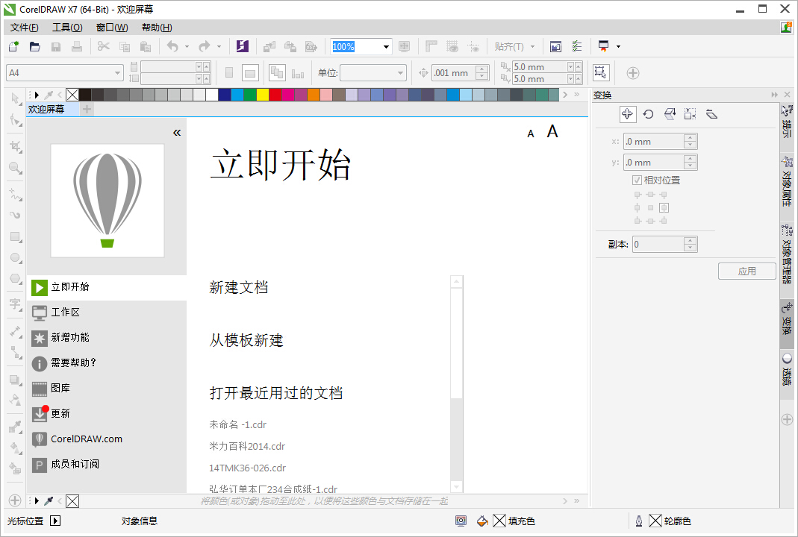The height and width of the screenshot is (537, 798).
Task: Select the top-center anchor point
Action: pyautogui.click(x=650, y=195)
